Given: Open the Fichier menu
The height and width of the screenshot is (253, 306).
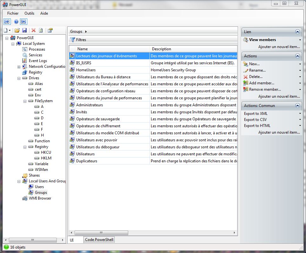Looking at the screenshot, I should point(13,13).
